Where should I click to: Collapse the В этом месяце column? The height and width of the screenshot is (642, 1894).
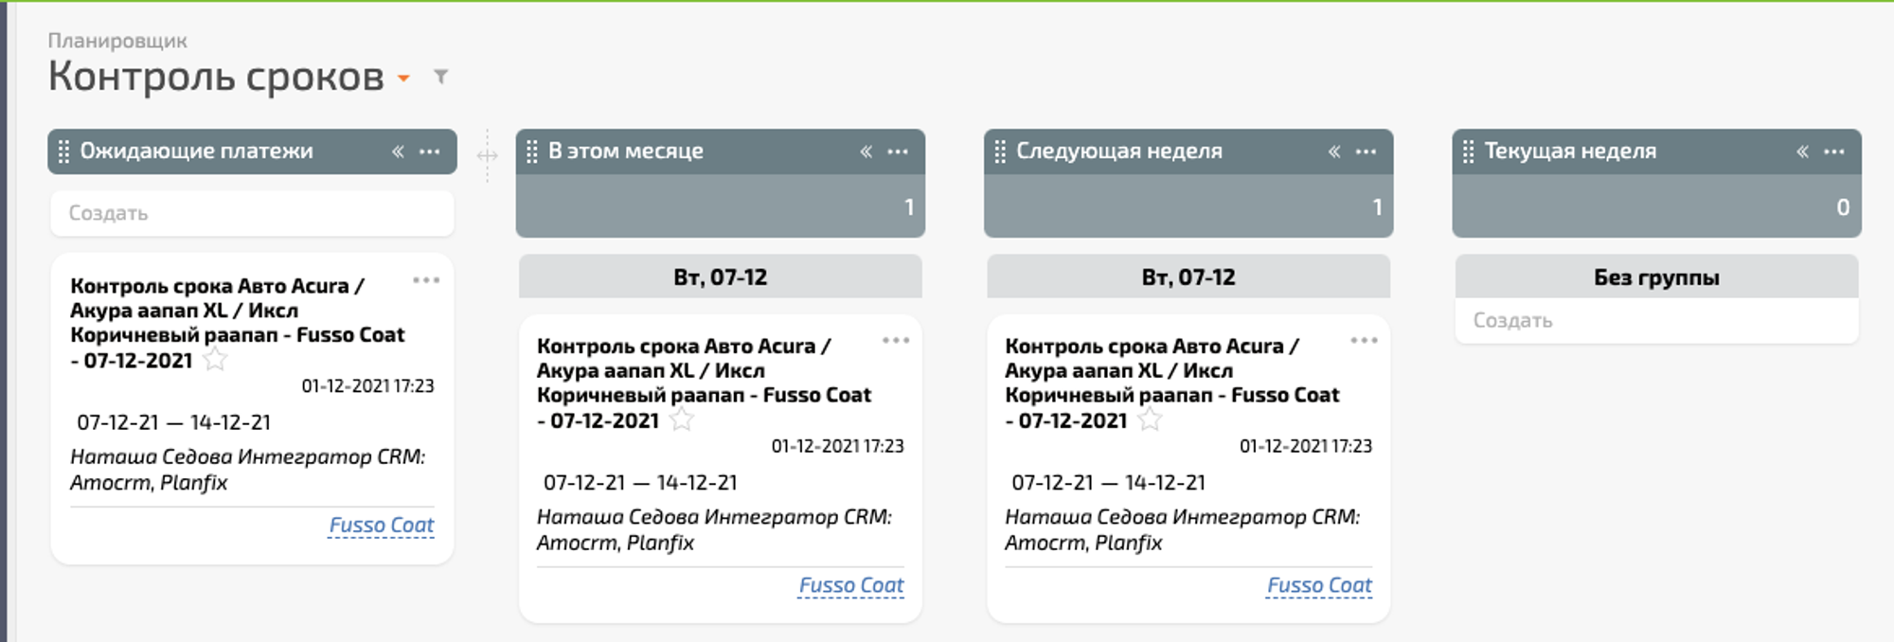[866, 152]
